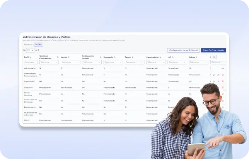Screen dimensions: 249x159
Task: Open the rows-per-page dropdown showing 25
Action: [30, 50]
